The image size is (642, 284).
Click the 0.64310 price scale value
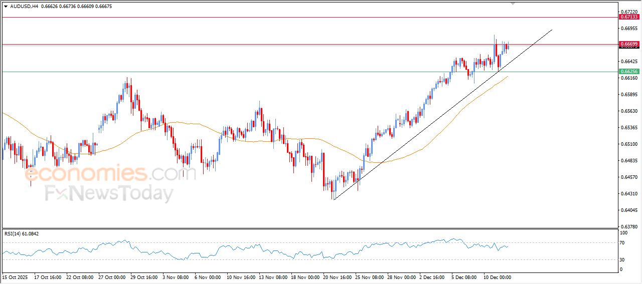629,194
